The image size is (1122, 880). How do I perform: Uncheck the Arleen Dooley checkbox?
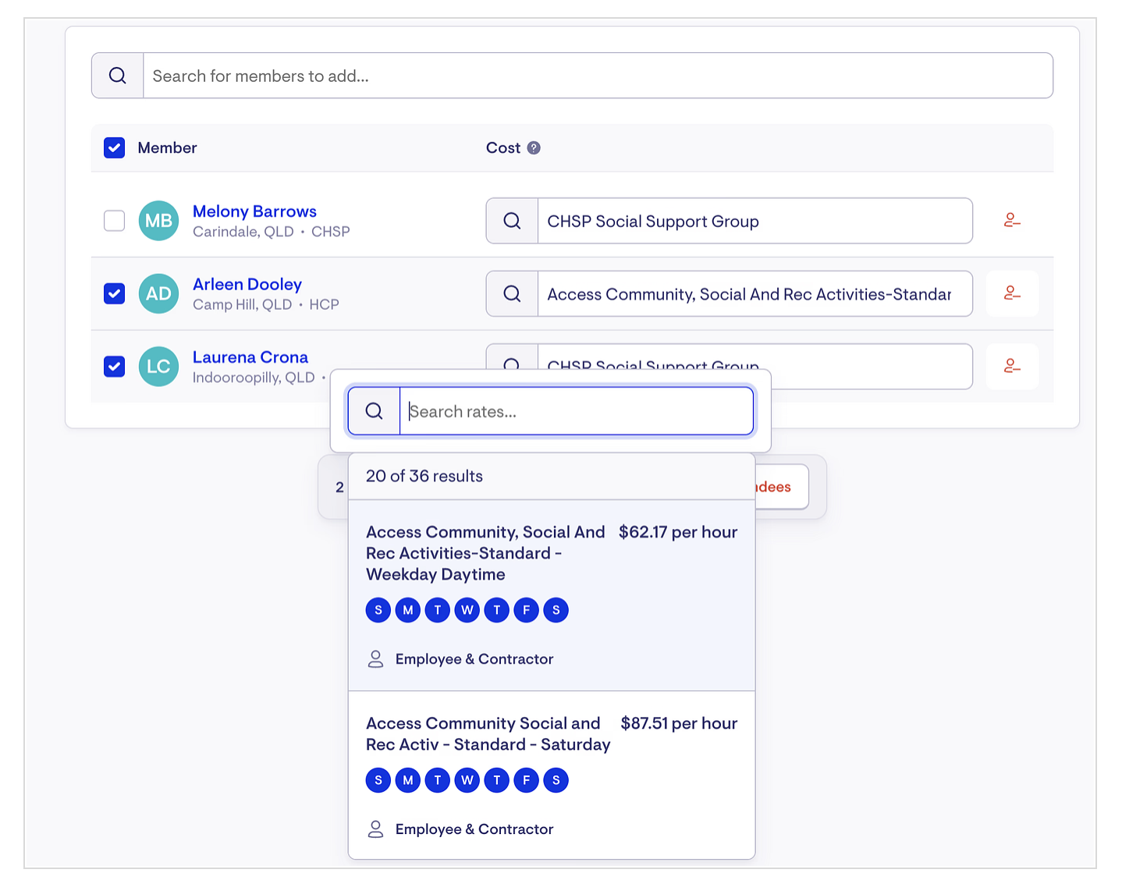[115, 293]
